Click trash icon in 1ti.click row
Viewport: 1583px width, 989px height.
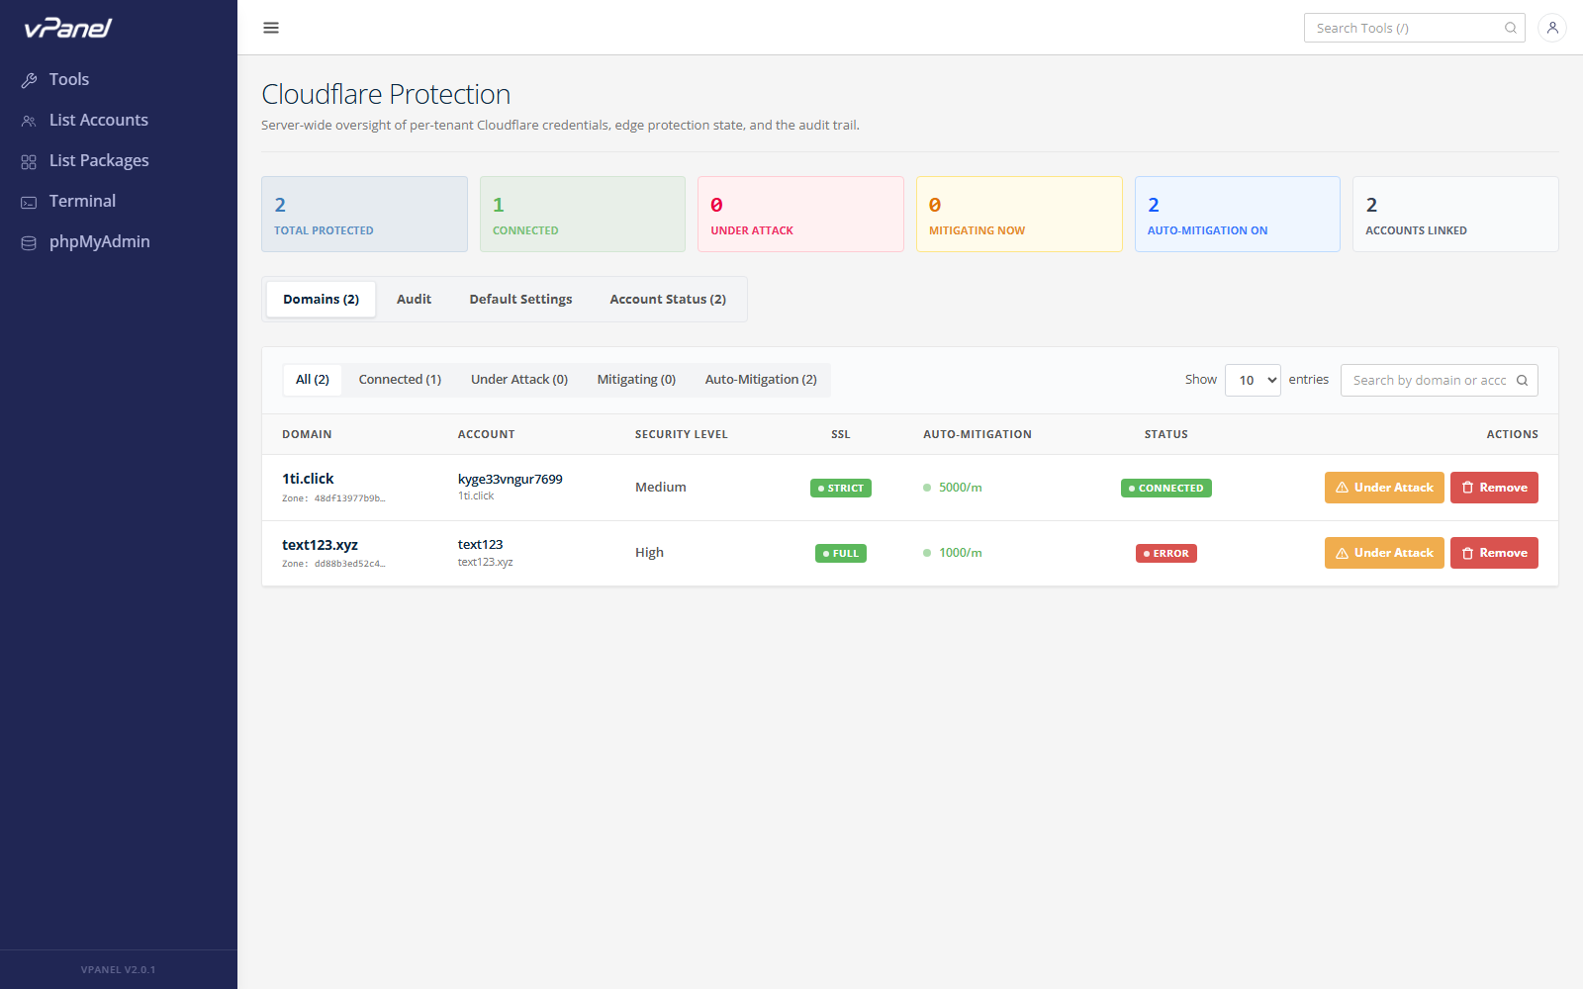(x=1468, y=488)
